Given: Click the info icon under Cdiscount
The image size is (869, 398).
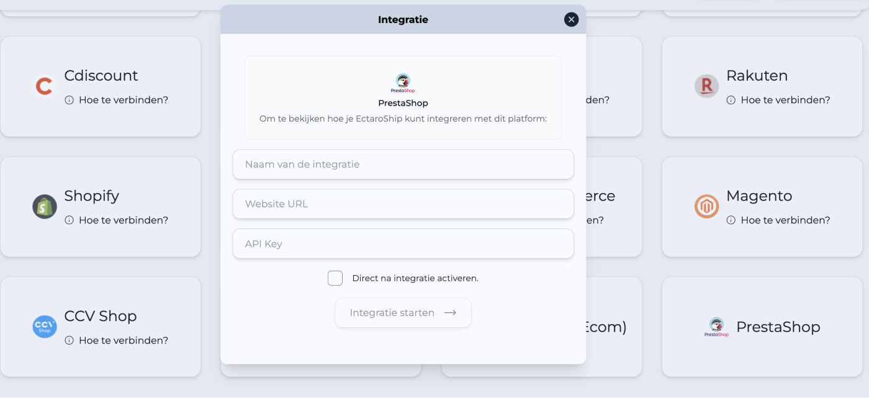Looking at the screenshot, I should click(x=70, y=100).
